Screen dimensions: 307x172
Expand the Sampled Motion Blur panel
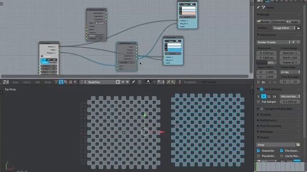click(x=258, y=109)
